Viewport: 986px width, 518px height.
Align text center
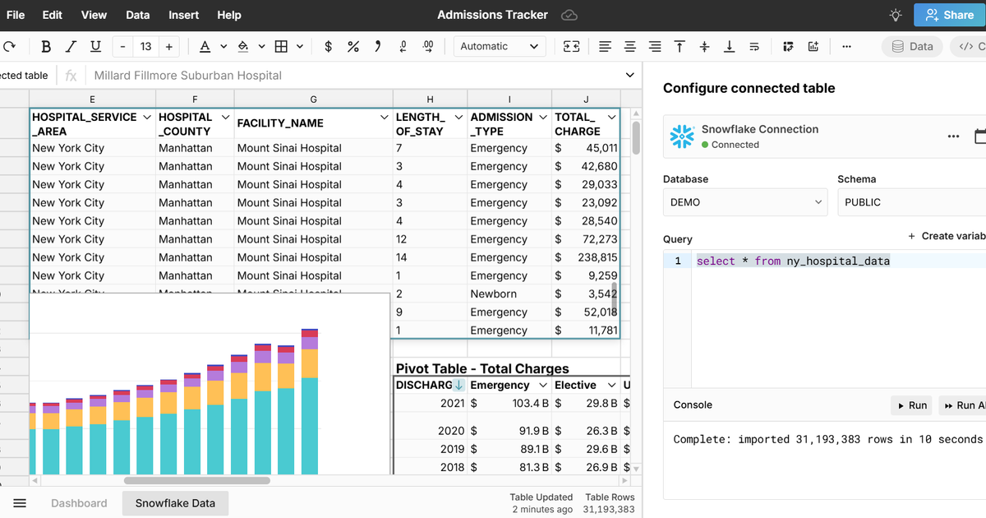(x=630, y=47)
